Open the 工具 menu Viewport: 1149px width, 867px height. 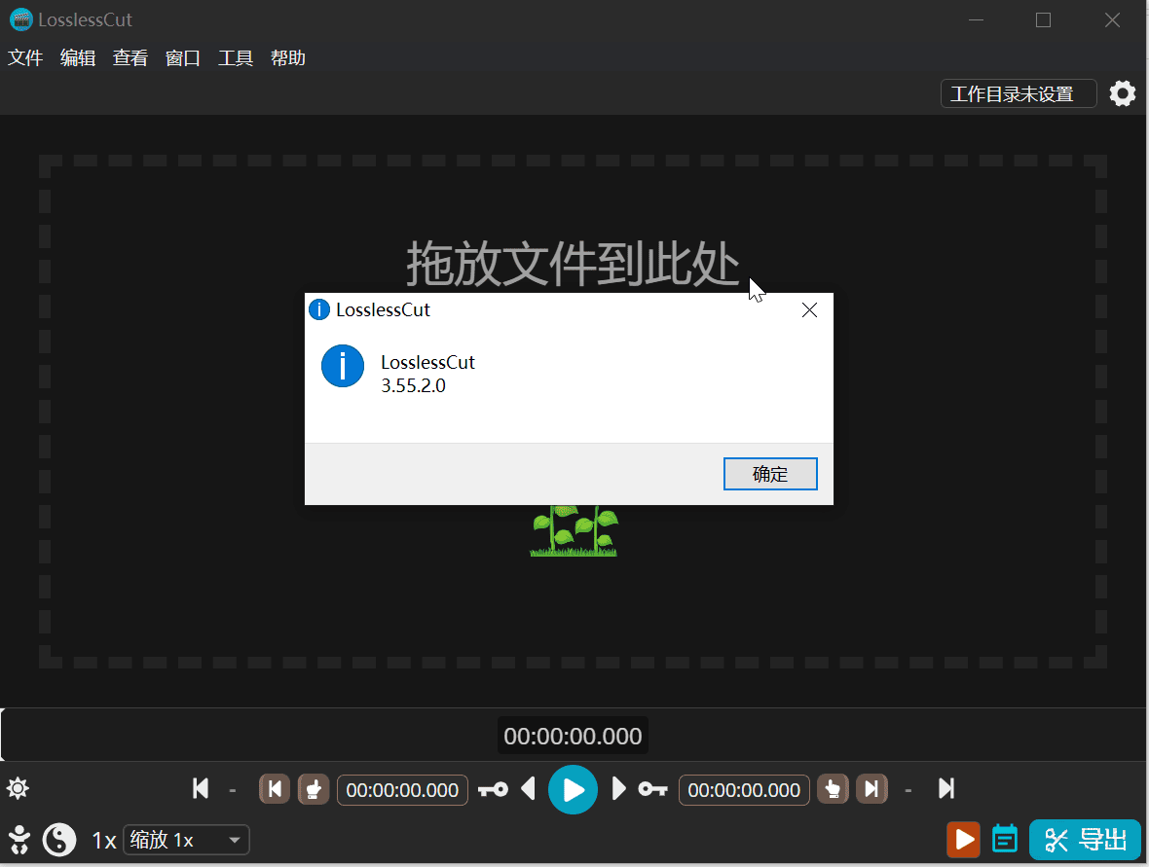click(x=236, y=58)
